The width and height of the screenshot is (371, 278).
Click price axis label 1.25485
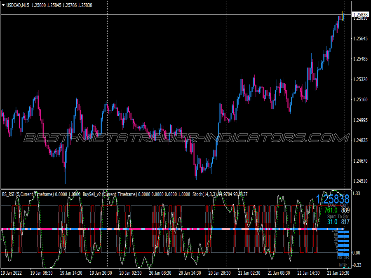[360, 59]
